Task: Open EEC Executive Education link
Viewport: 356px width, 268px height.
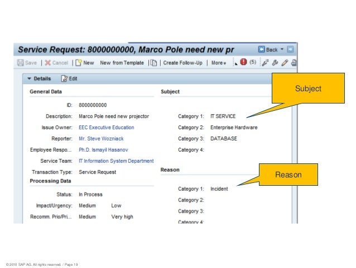Action: click(107, 128)
